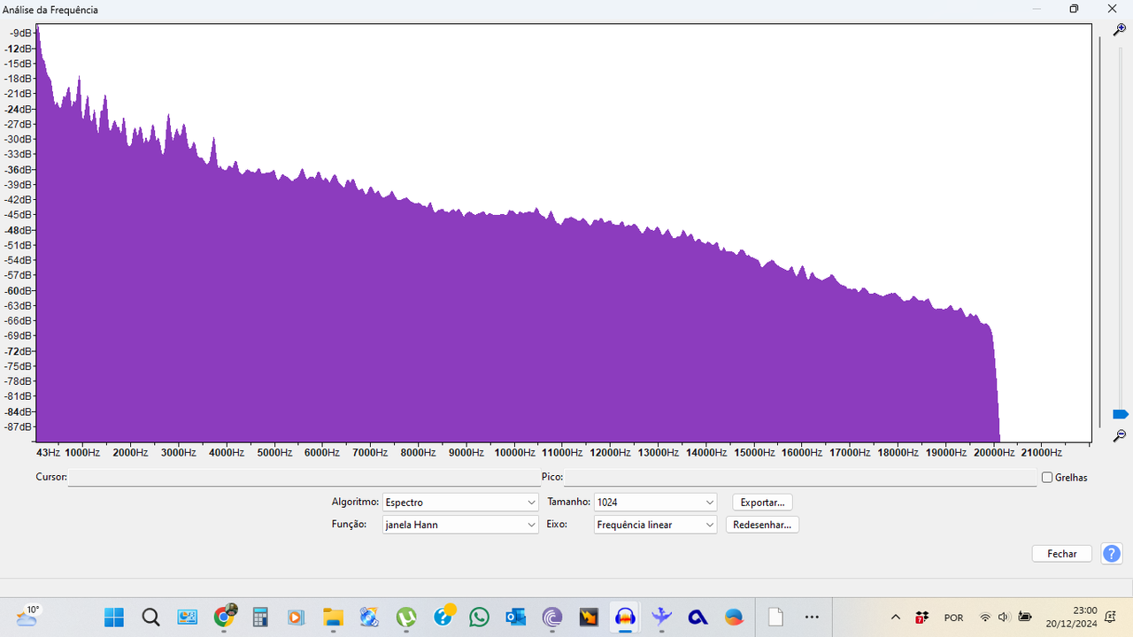
Task: Open the Windows Start menu
Action: pyautogui.click(x=114, y=617)
